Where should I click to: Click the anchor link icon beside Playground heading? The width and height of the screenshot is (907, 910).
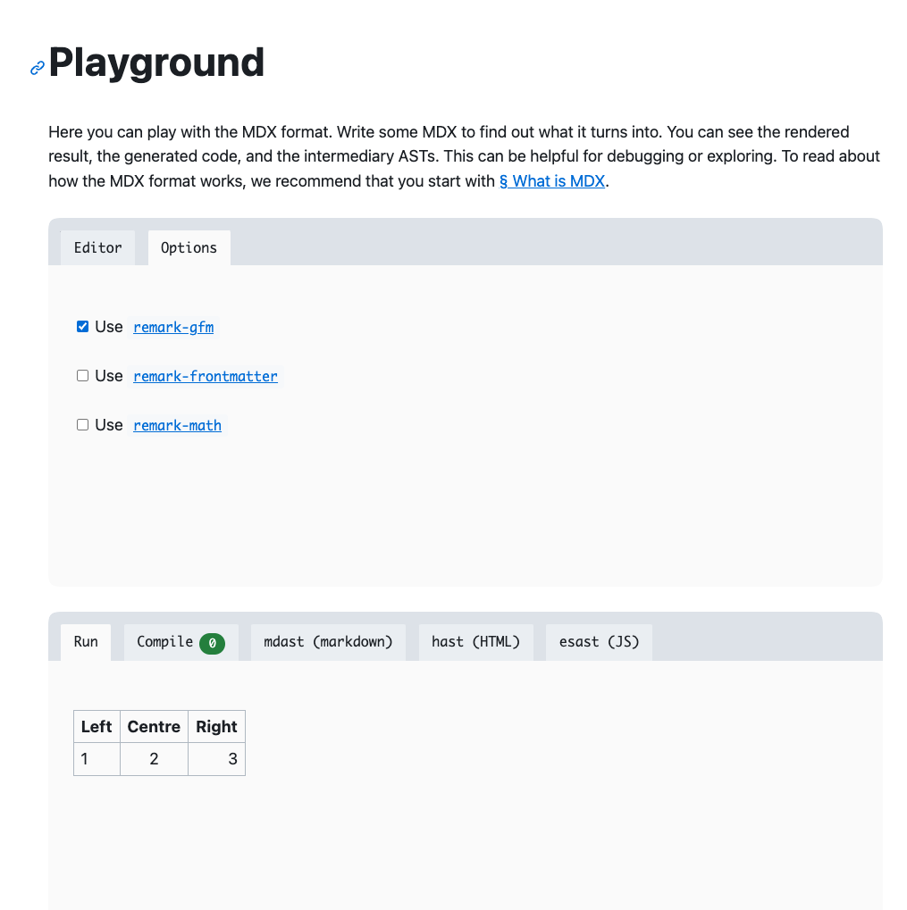pos(37,68)
